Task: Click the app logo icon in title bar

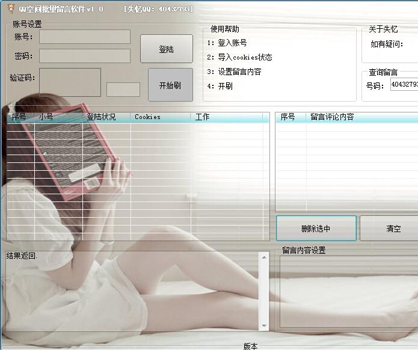Action: tap(11, 8)
